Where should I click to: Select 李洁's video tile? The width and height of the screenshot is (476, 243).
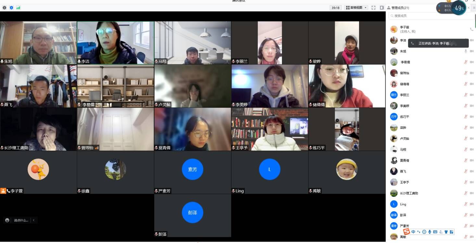coord(116,43)
